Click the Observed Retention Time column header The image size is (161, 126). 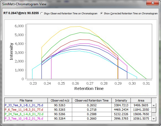pyautogui.click(x=92, y=100)
